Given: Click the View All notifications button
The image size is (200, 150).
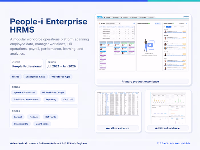Looking at the screenshot, I should [158, 23].
